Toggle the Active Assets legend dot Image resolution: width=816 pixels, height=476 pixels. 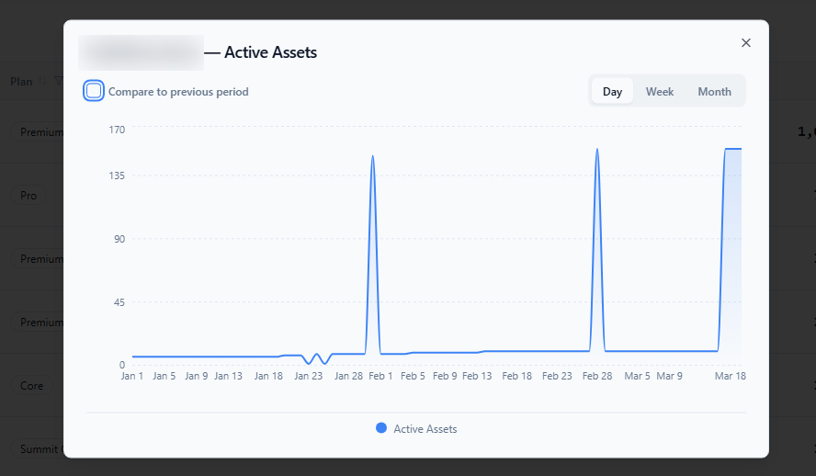[381, 428]
